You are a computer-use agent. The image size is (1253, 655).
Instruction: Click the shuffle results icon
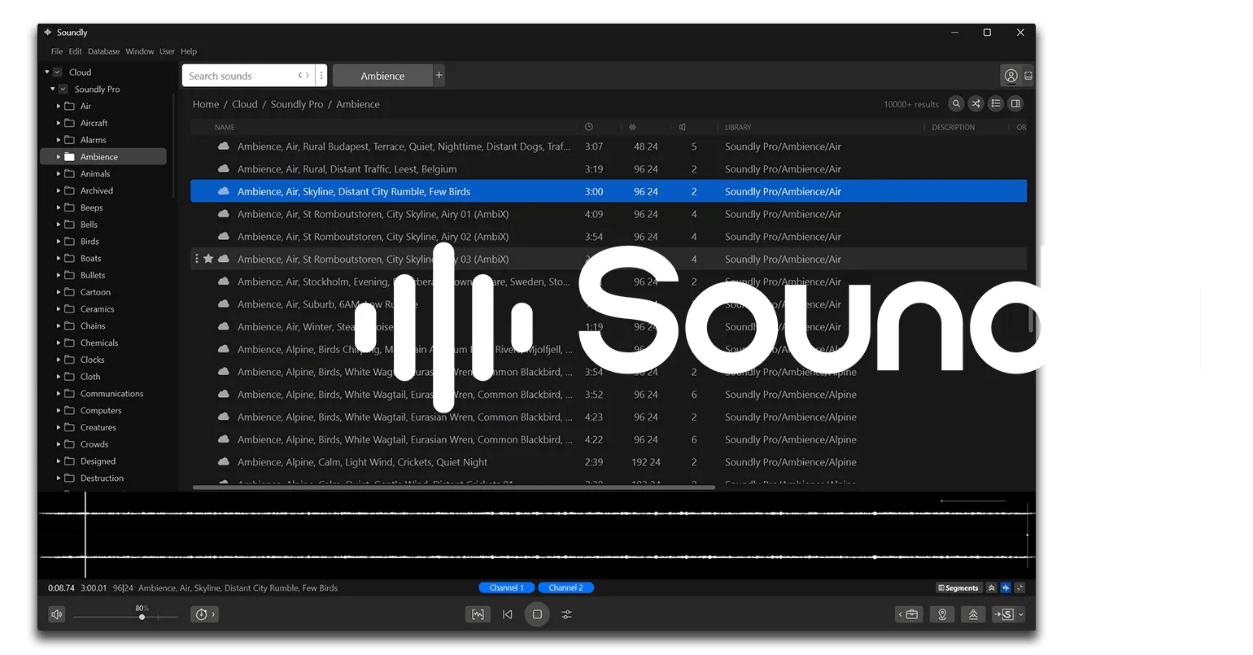tap(976, 103)
